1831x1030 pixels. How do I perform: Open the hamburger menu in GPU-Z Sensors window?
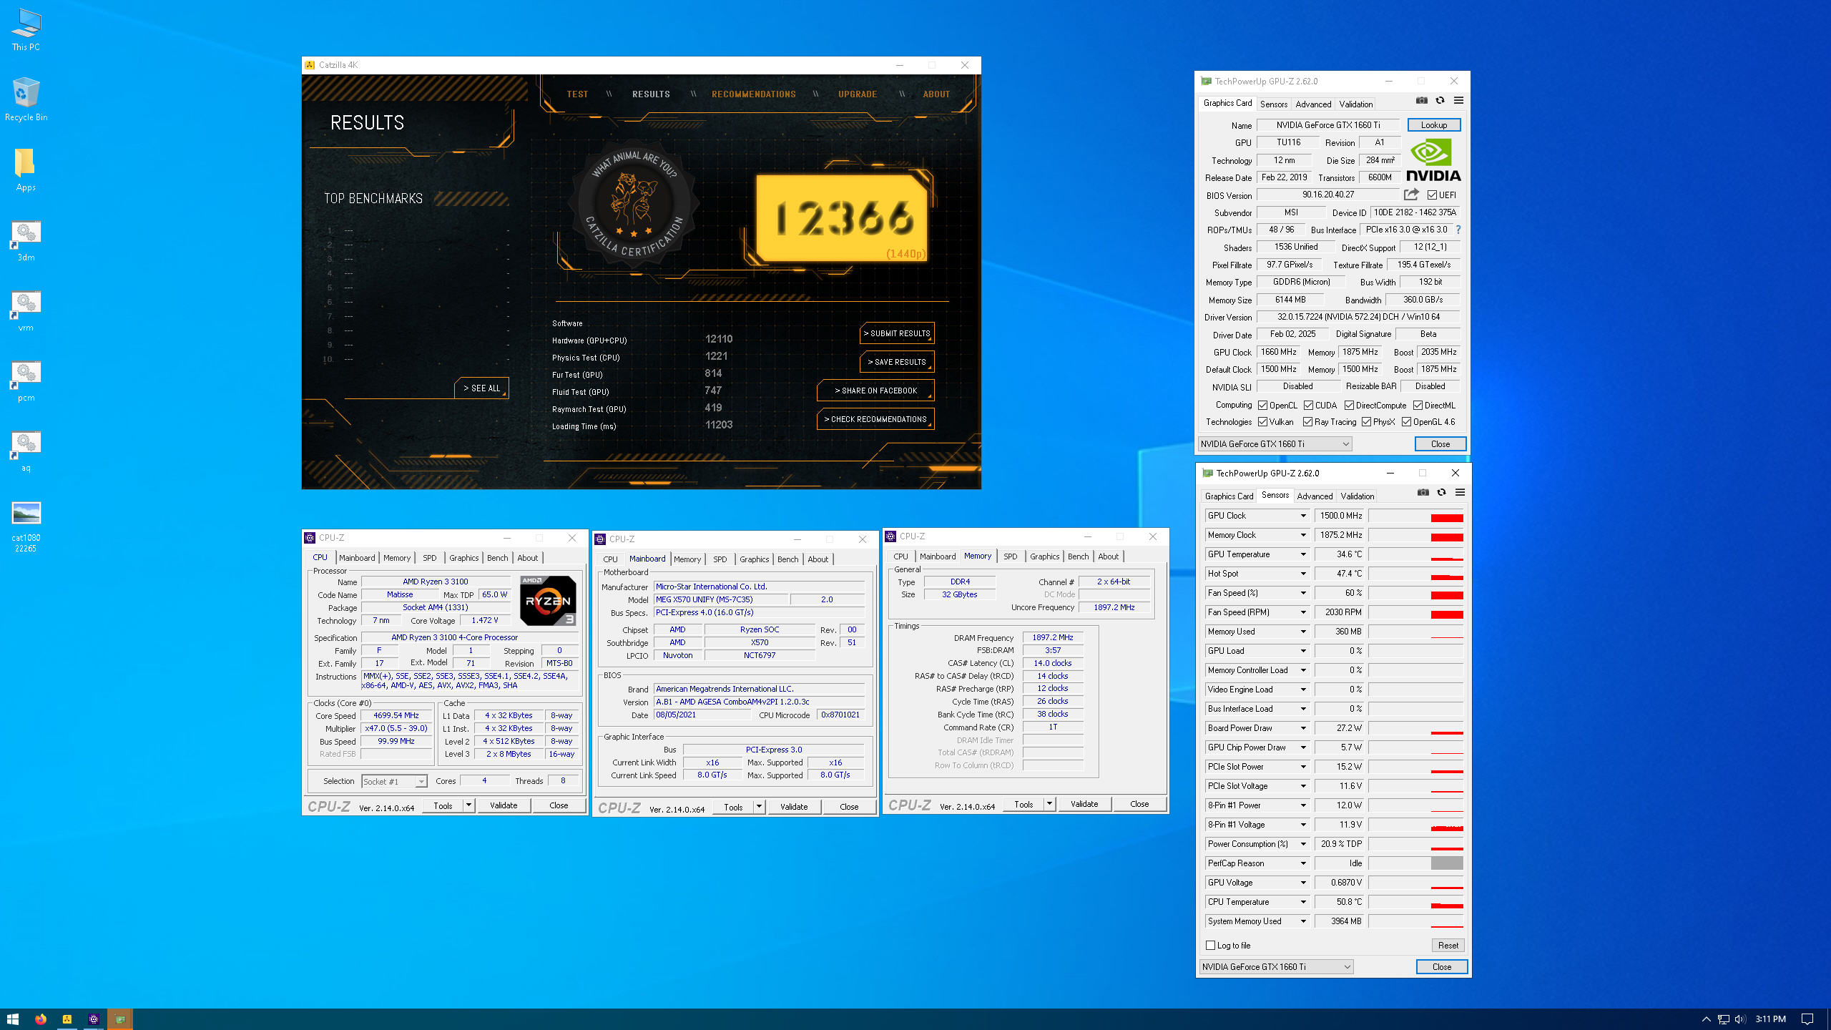click(1460, 493)
